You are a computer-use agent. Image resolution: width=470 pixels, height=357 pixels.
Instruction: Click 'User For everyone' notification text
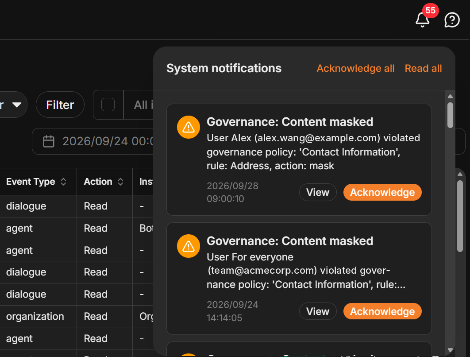[250, 257]
